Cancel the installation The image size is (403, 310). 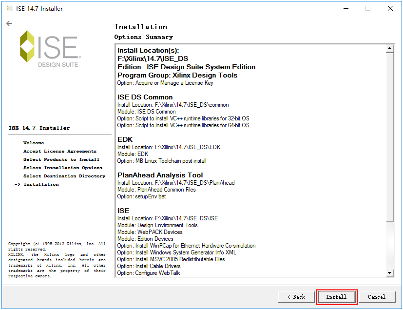(377, 297)
